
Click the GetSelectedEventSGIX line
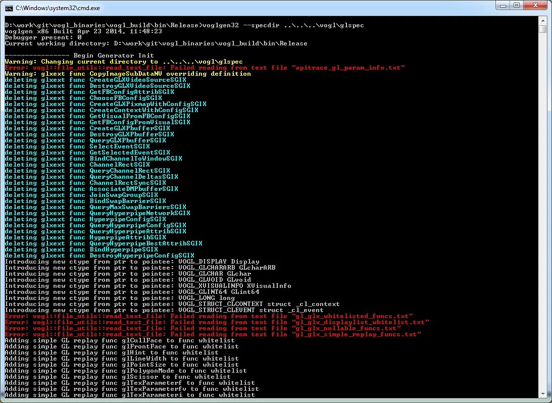(x=87, y=153)
